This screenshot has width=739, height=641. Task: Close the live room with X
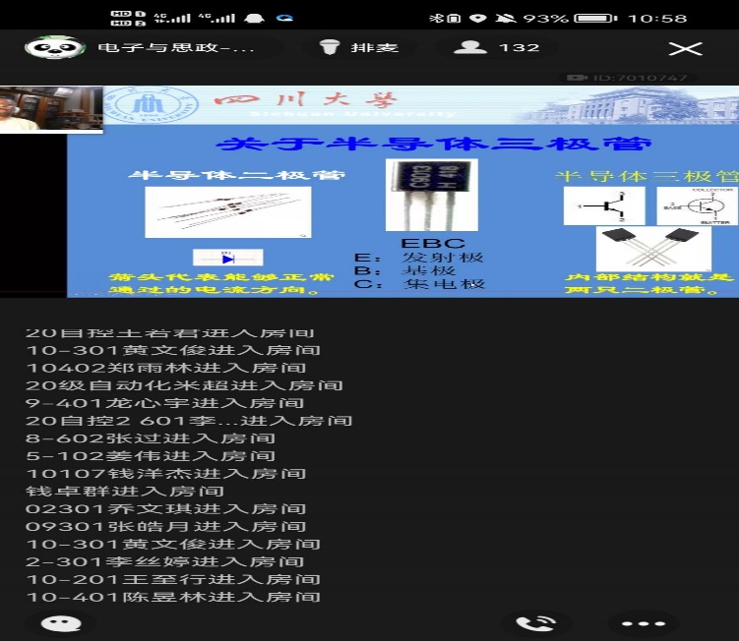685,48
